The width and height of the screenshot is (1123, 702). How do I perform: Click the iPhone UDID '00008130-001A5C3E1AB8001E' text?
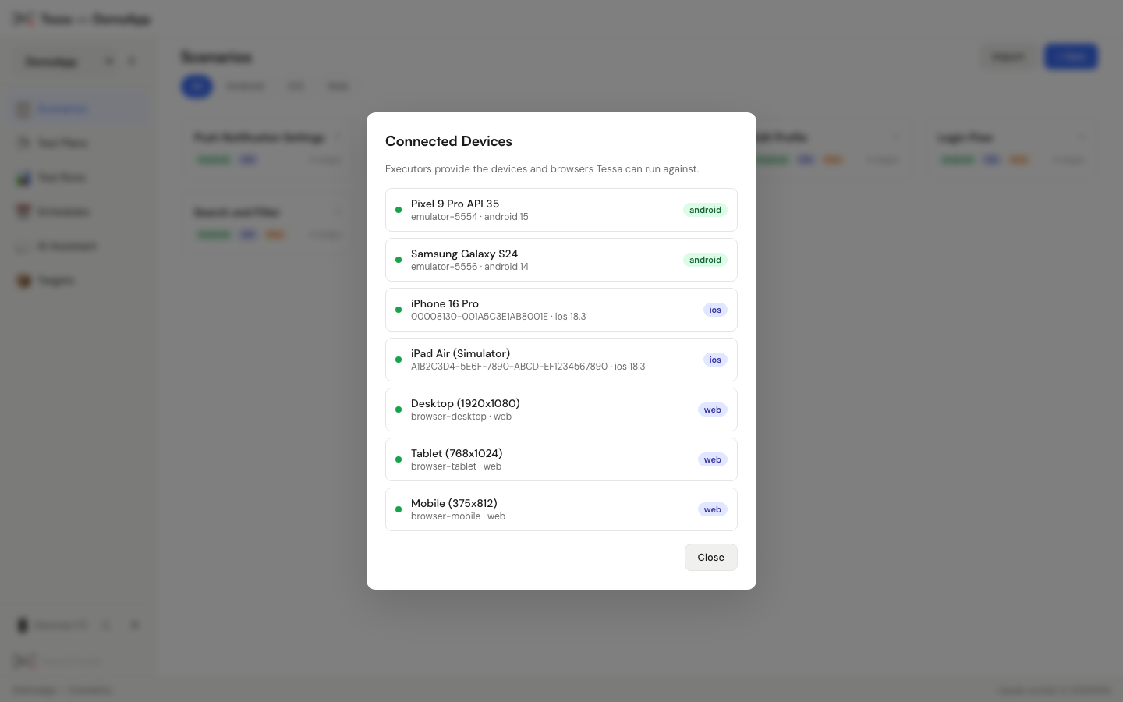pyautogui.click(x=480, y=317)
